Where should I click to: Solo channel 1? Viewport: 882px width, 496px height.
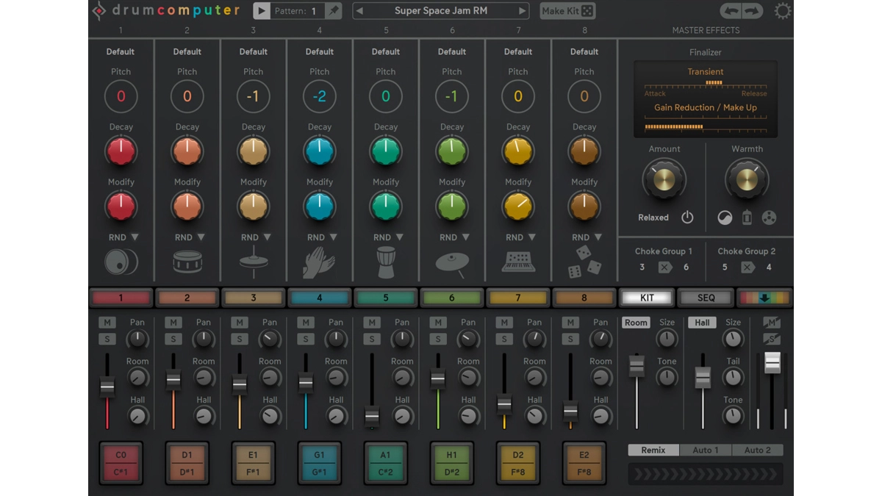point(107,339)
